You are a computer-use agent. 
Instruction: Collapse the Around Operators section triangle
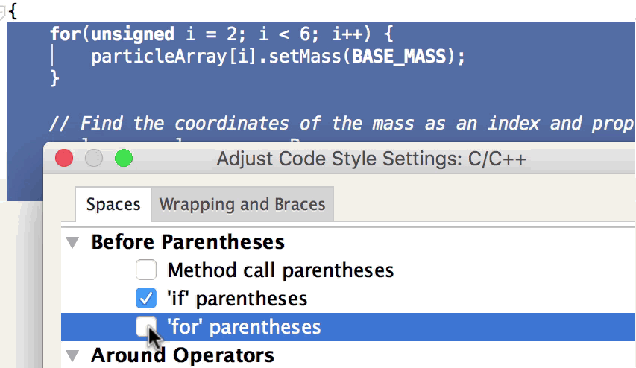point(72,355)
